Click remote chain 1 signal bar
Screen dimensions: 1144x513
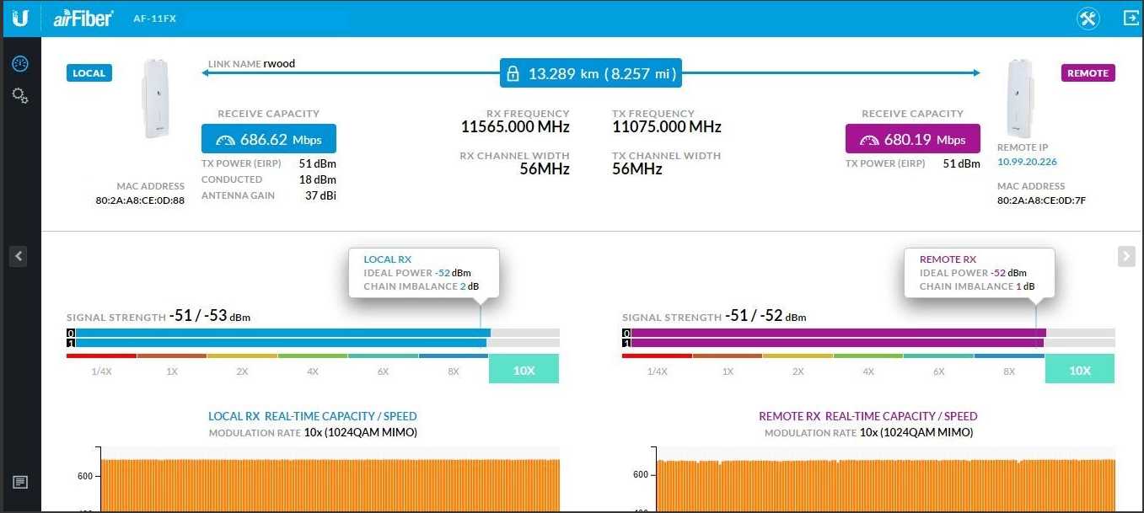click(x=837, y=343)
